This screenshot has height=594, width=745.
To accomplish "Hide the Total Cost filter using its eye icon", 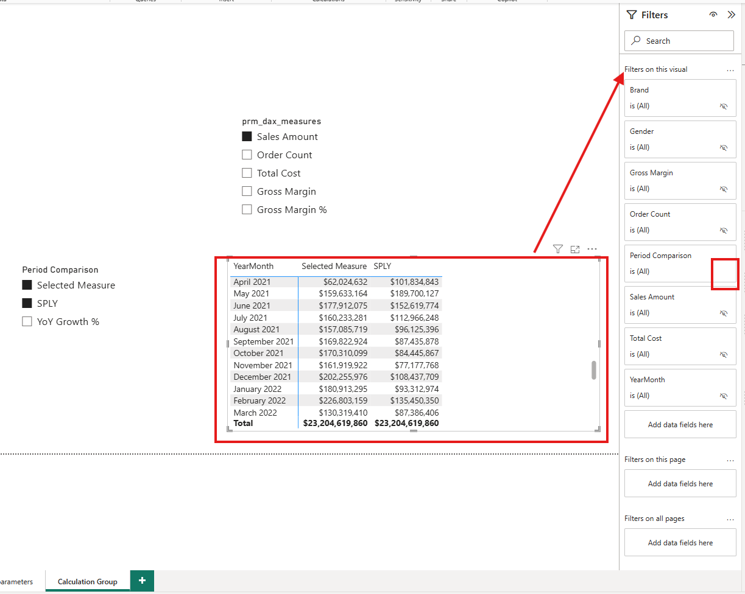I will click(724, 354).
